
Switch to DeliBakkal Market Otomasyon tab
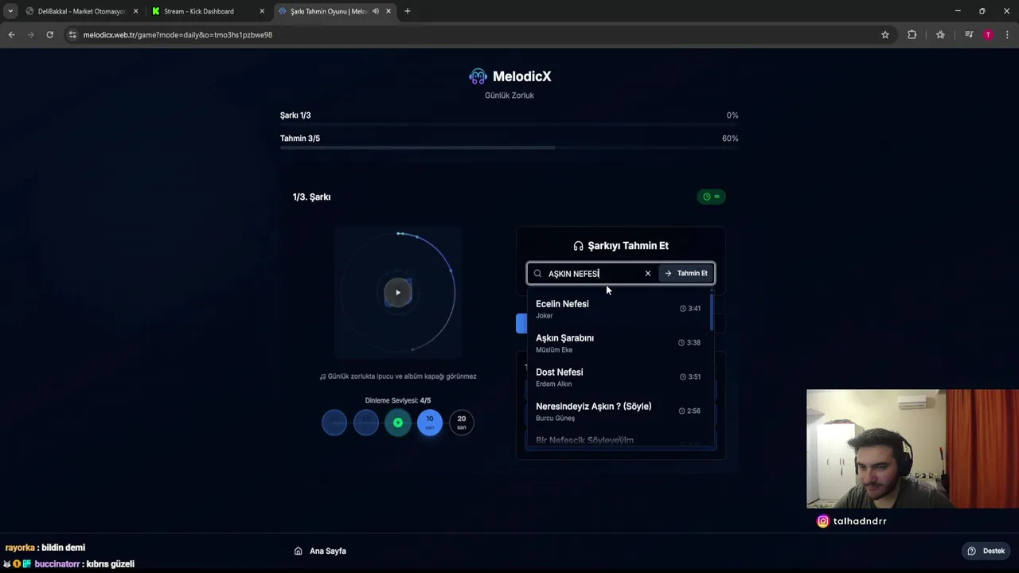point(82,11)
